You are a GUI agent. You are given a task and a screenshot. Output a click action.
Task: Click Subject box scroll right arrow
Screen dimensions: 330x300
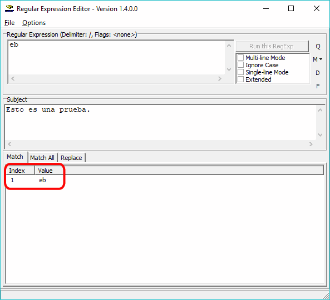[311, 144]
